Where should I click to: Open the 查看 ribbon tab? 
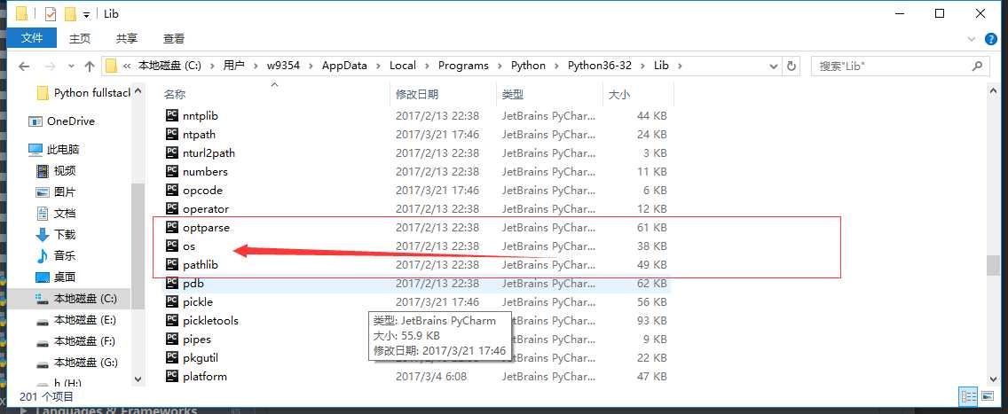tap(174, 38)
